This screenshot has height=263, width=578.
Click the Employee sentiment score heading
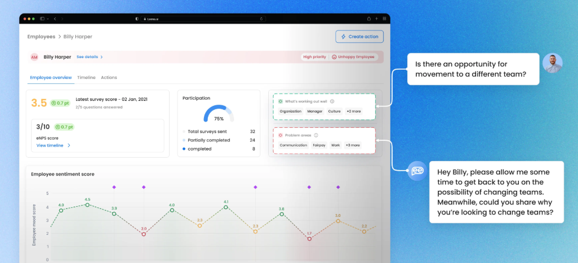pyautogui.click(x=63, y=174)
